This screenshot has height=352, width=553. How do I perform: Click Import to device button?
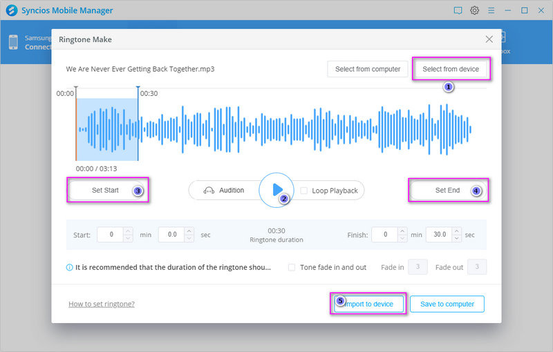368,304
